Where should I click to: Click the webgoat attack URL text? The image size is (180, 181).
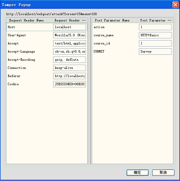(51, 14)
